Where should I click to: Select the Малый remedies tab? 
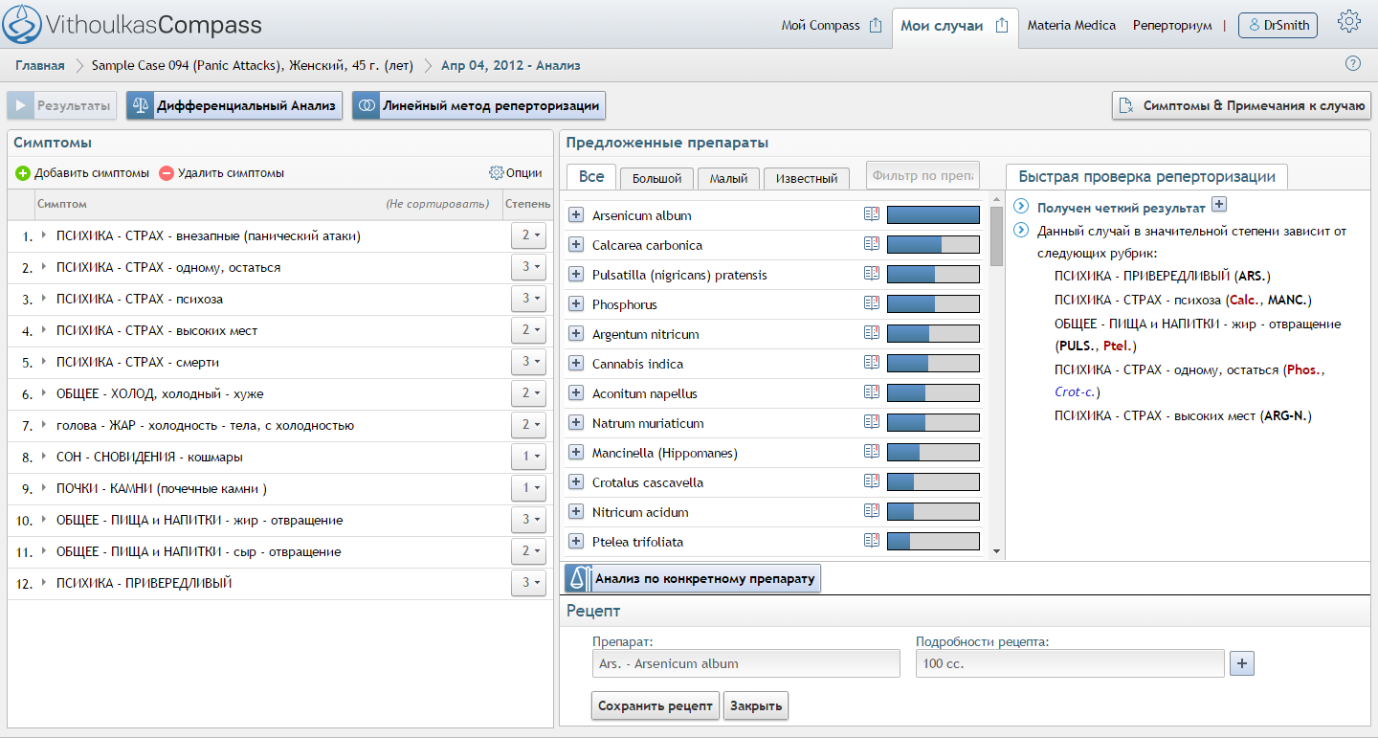pos(728,178)
